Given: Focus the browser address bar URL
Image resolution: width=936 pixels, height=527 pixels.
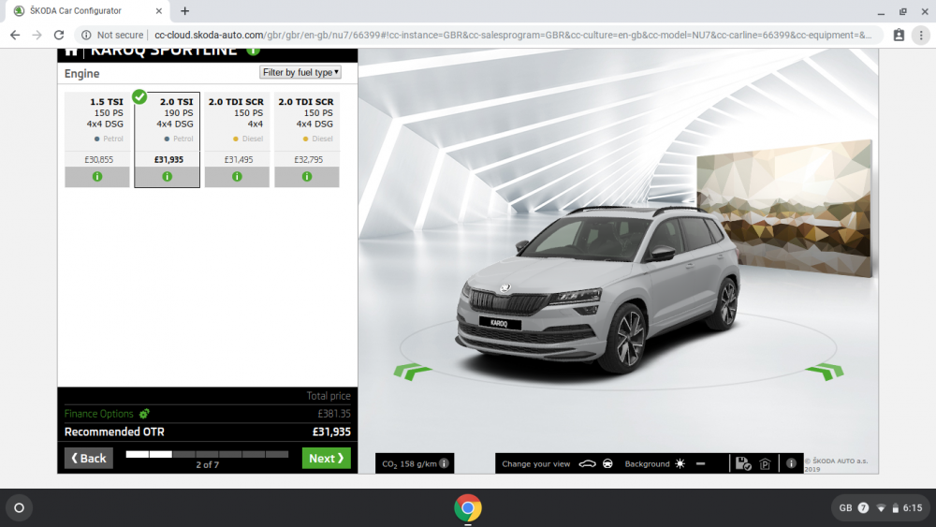Looking at the screenshot, I should pyautogui.click(x=513, y=36).
